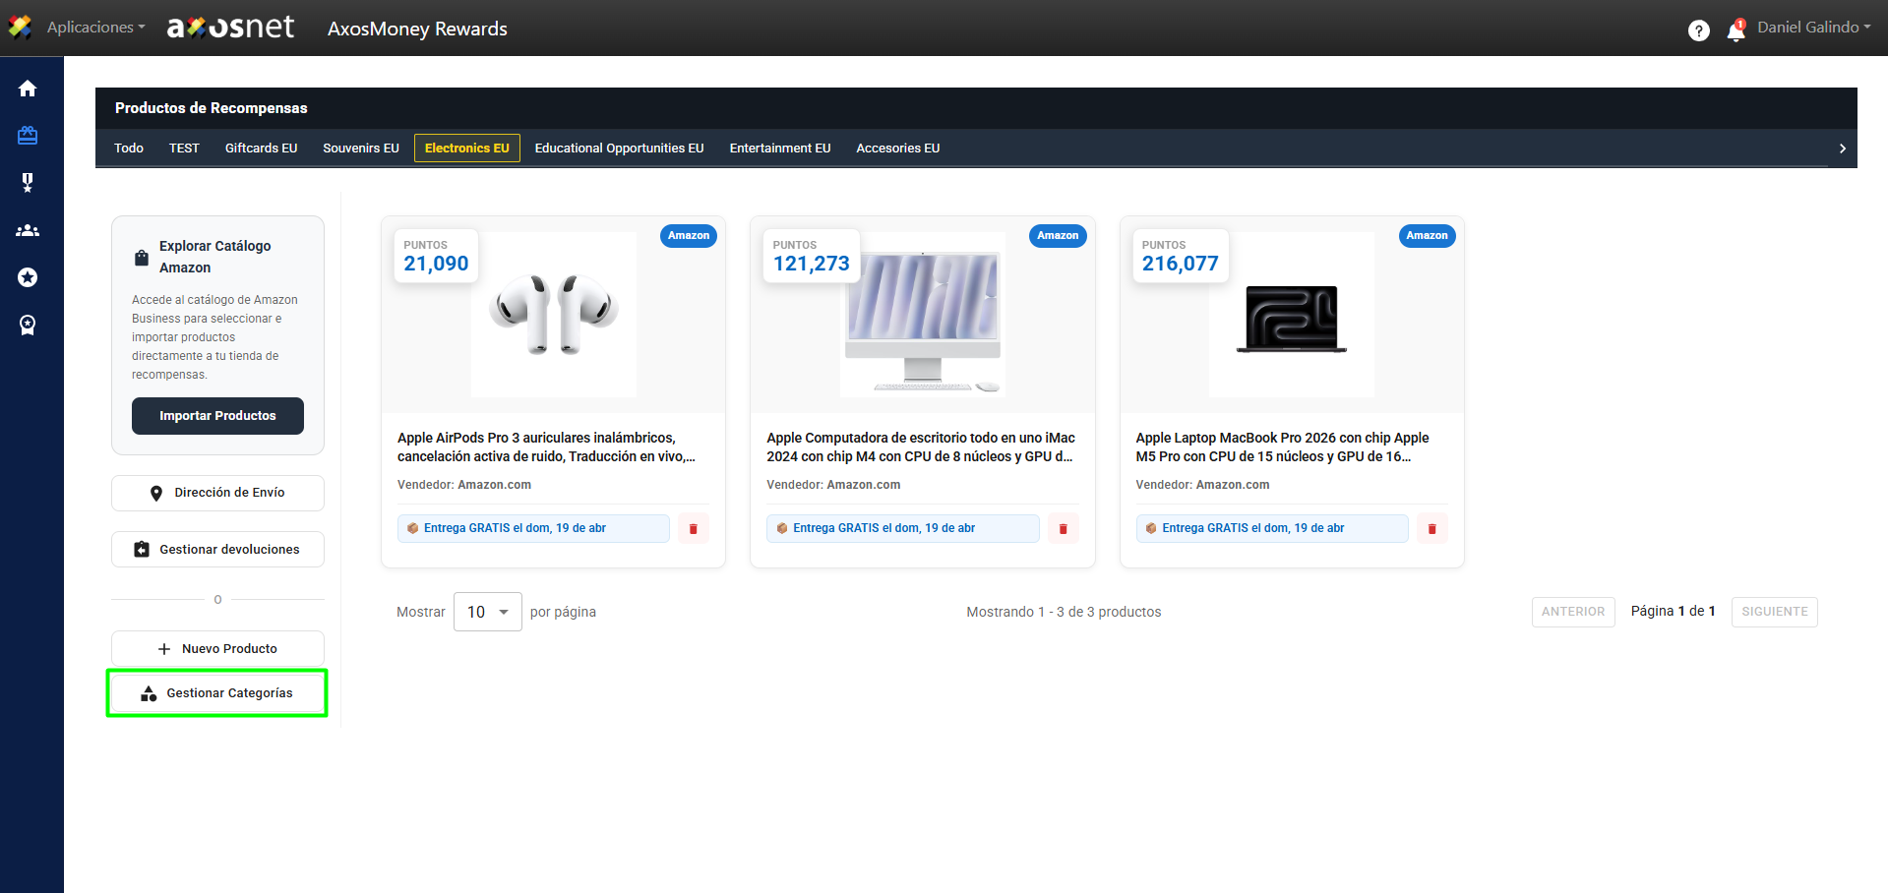Click the Importar Productos button
This screenshot has width=1888, height=893.
click(217, 416)
